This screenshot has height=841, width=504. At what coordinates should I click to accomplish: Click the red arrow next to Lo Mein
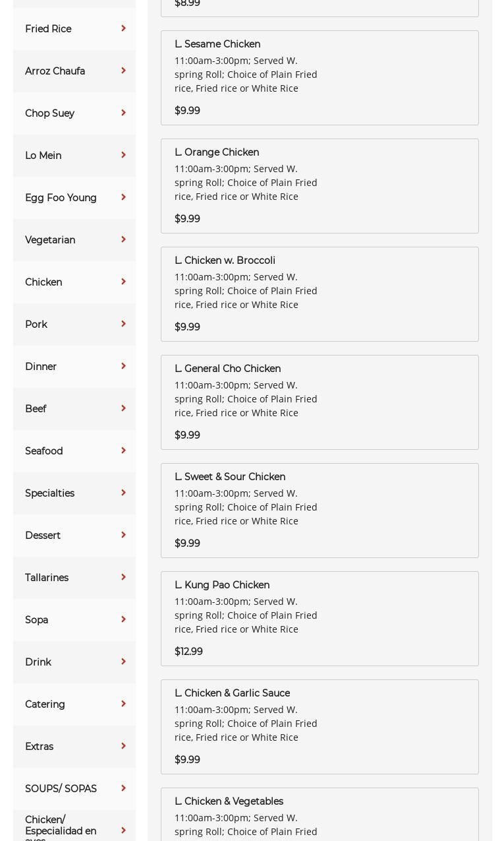coord(123,155)
